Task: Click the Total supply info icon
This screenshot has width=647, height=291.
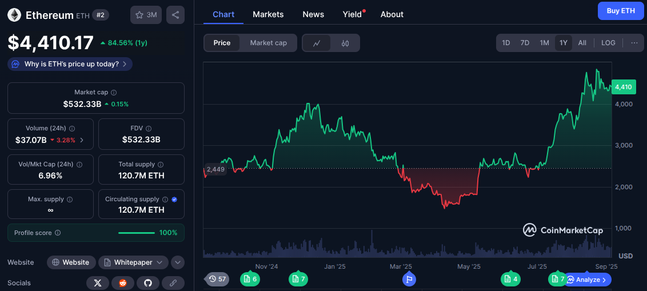Action: pos(161,164)
